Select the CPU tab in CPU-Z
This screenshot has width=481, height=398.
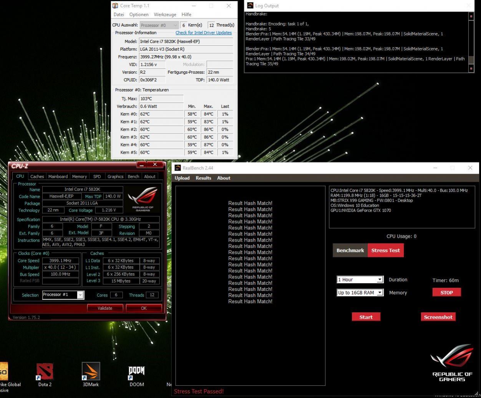20,176
